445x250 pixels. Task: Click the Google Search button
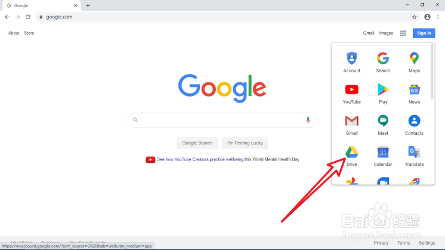(197, 143)
